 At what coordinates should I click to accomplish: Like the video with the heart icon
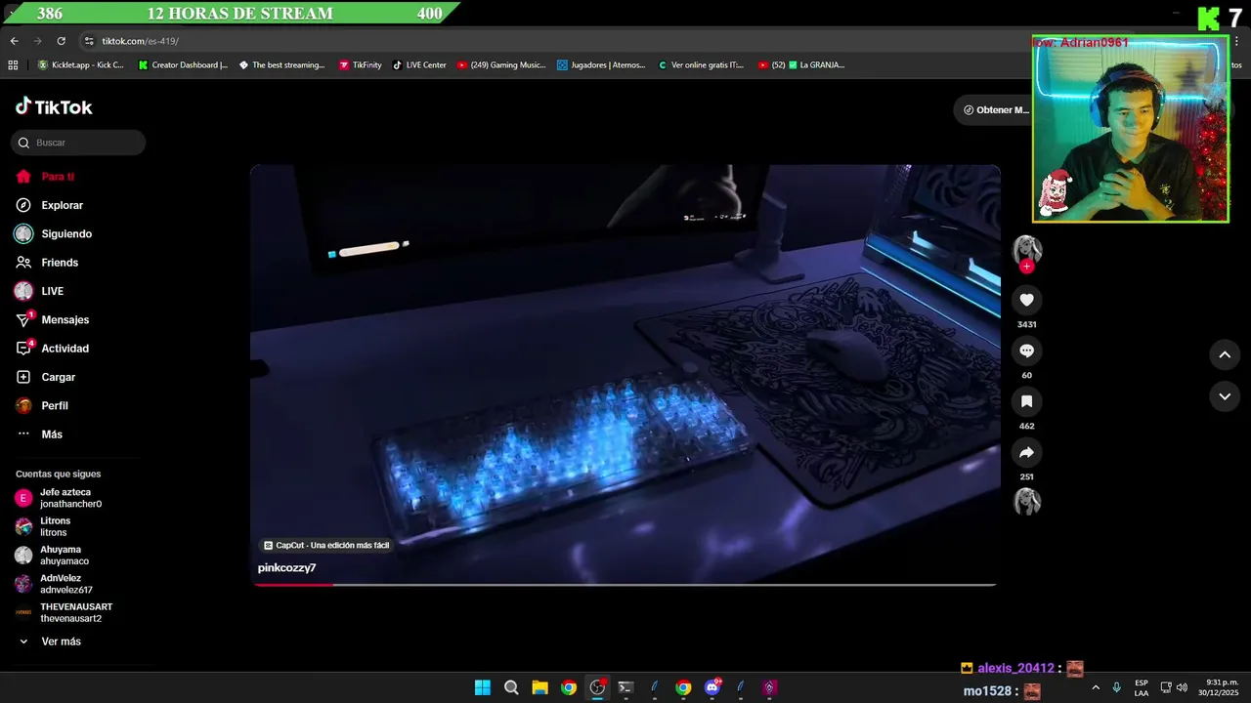1026,300
